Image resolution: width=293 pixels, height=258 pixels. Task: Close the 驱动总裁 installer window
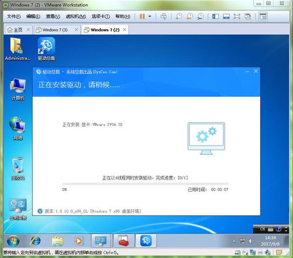(256, 71)
